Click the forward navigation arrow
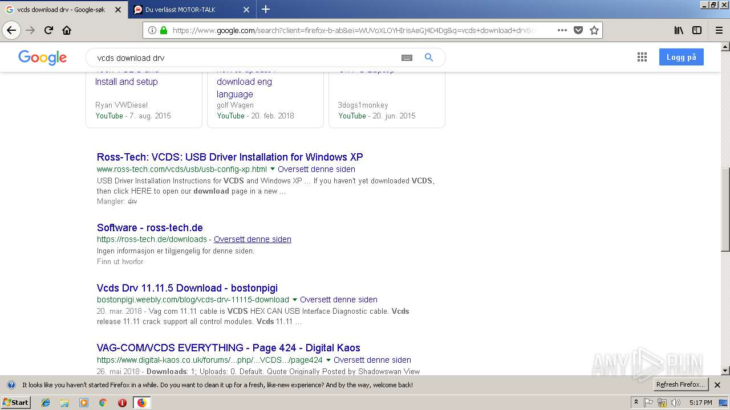The width and height of the screenshot is (730, 410). click(30, 30)
